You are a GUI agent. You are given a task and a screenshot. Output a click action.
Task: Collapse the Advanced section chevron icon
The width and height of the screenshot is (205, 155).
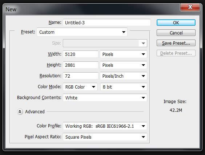coord(20,112)
